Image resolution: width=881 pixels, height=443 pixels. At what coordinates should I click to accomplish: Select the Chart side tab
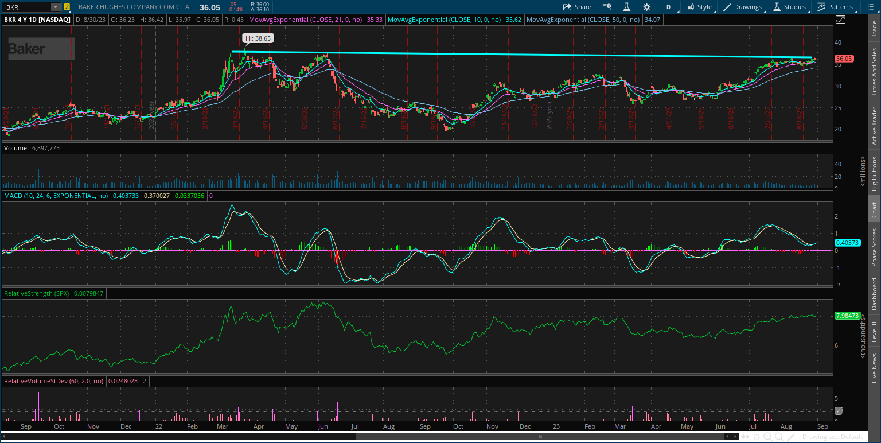874,209
